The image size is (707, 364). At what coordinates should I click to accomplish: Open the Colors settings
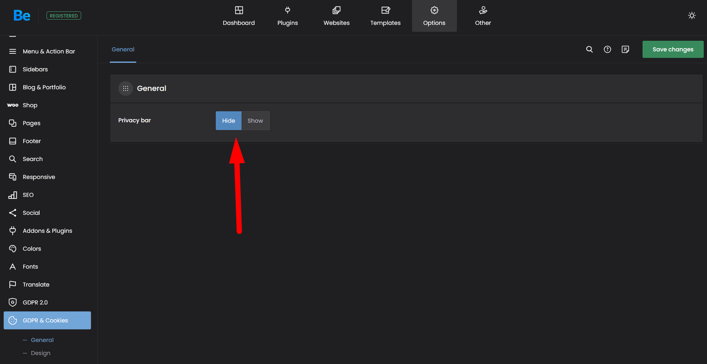32,249
